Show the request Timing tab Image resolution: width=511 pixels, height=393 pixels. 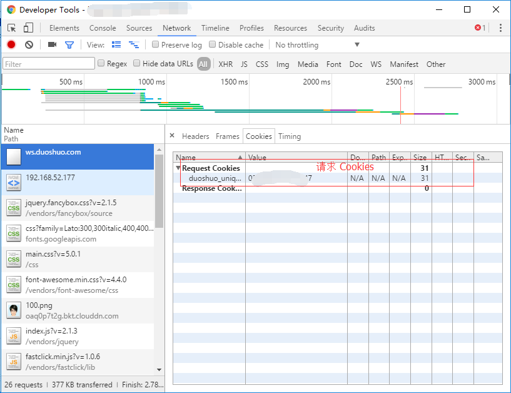(290, 136)
